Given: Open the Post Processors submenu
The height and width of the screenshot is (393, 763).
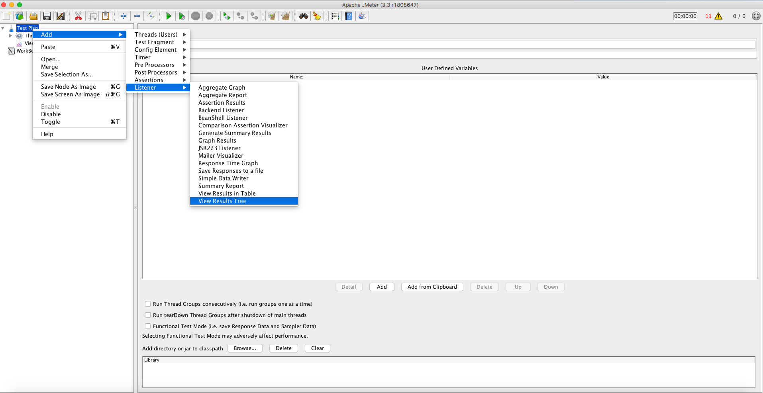Looking at the screenshot, I should [158, 72].
